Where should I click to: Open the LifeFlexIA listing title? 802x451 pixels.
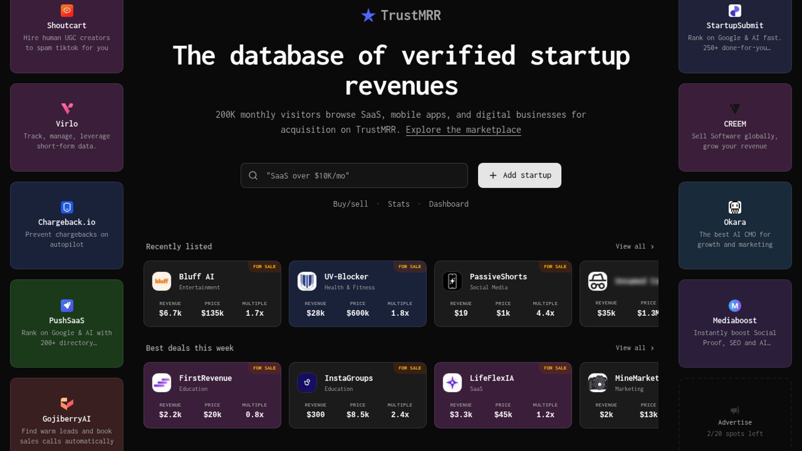point(492,378)
